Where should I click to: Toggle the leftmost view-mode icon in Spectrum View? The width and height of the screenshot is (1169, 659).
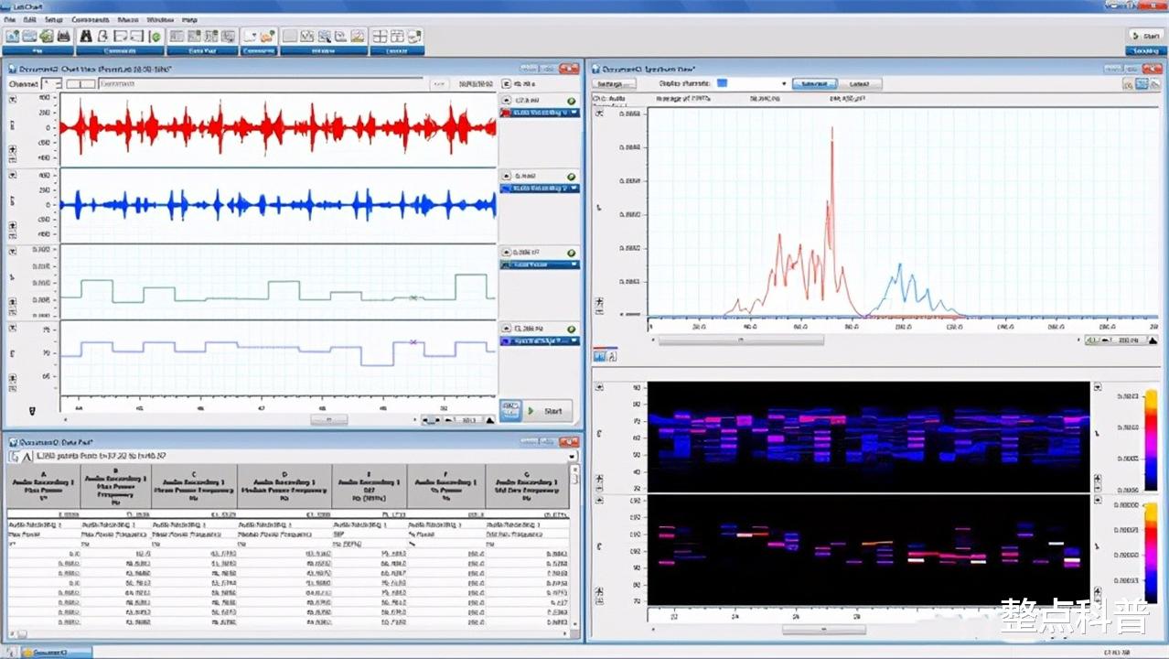click(1127, 84)
